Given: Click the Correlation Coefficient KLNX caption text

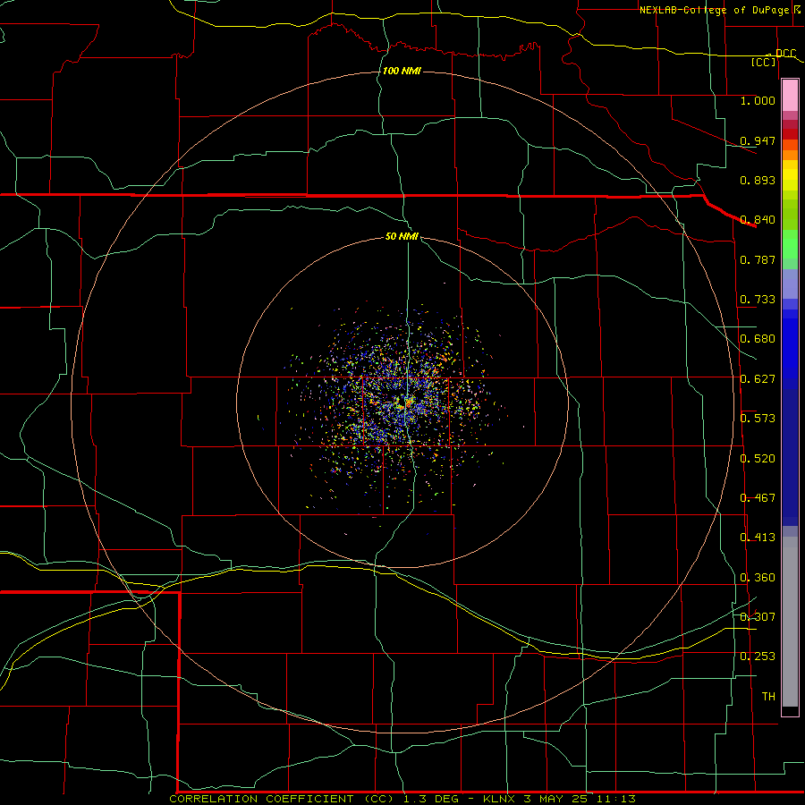Looking at the screenshot, I should [402, 799].
